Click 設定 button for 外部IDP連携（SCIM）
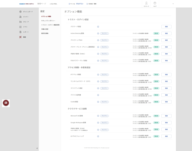 [166, 129]
